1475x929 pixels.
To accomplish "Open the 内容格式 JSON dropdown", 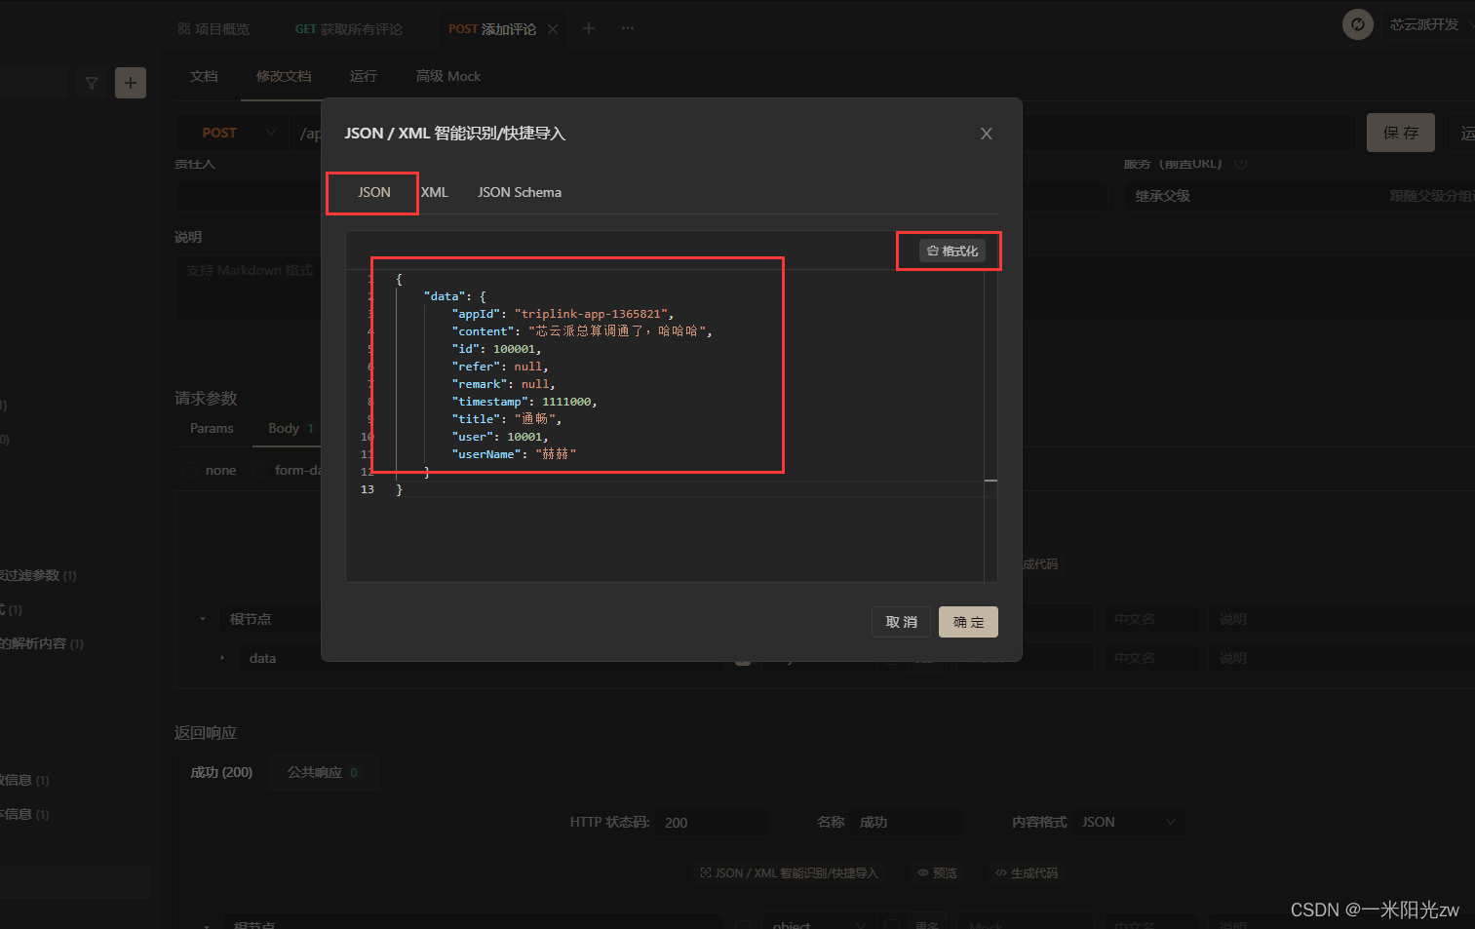I will coord(1129,822).
